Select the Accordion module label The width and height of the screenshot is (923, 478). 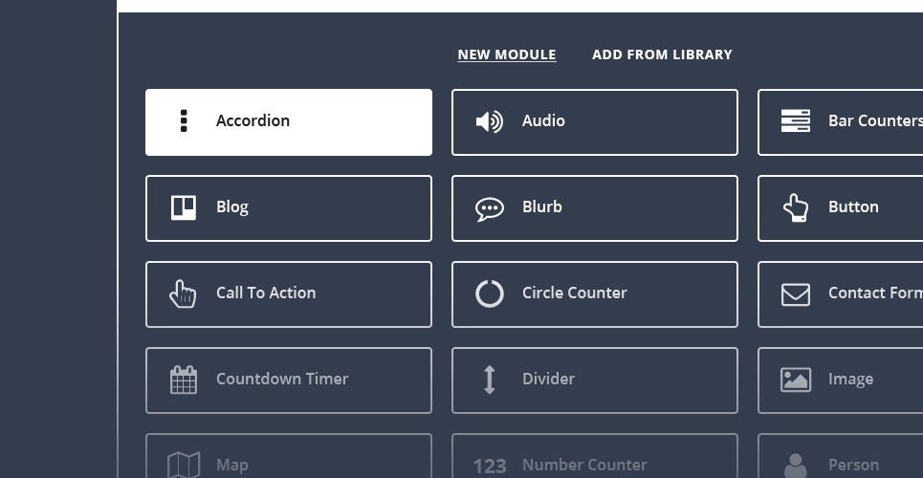[253, 120]
